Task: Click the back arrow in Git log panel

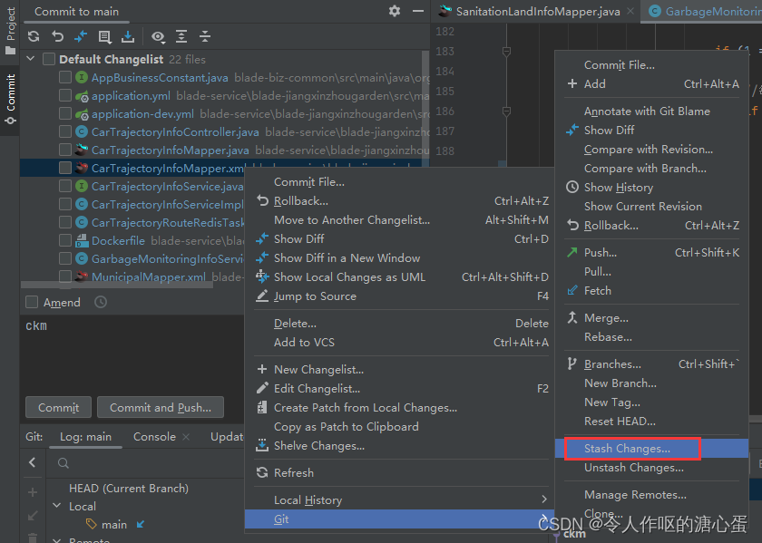Action: pos(33,462)
